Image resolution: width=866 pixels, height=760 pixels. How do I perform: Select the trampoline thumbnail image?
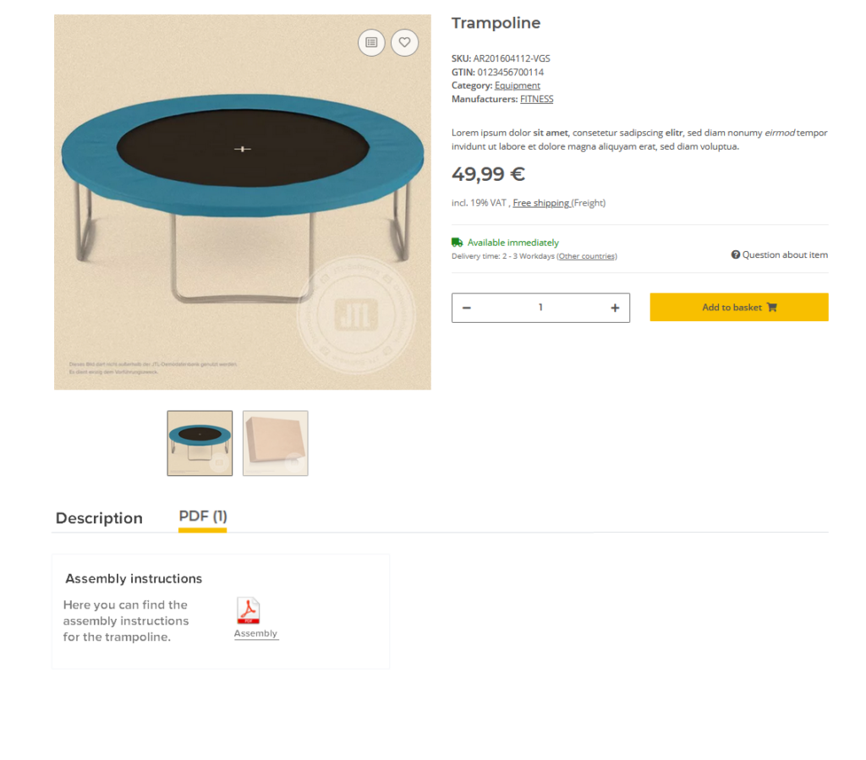click(200, 443)
